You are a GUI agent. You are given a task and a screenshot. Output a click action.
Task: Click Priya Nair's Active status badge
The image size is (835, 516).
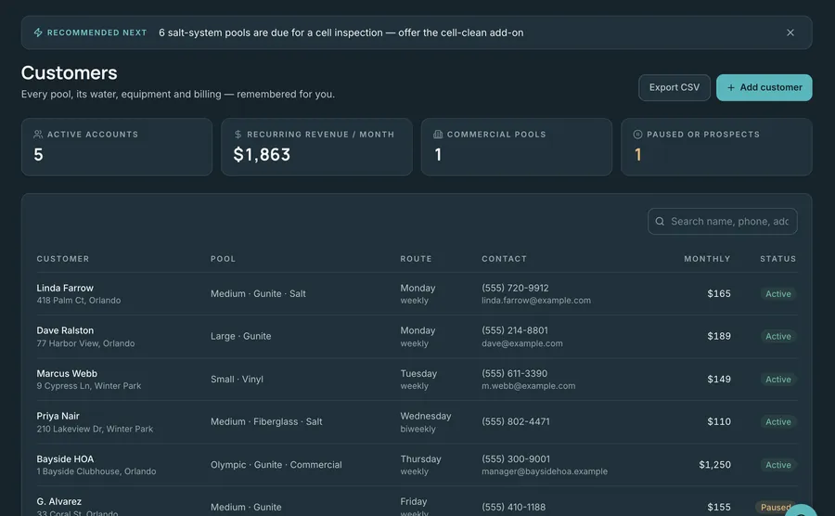778,421
